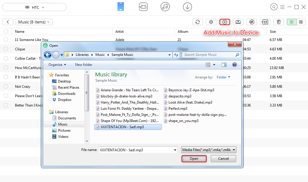Click the Cancel button in dialog
Image resolution: width=308 pixels, height=182 pixels.
tap(223, 159)
